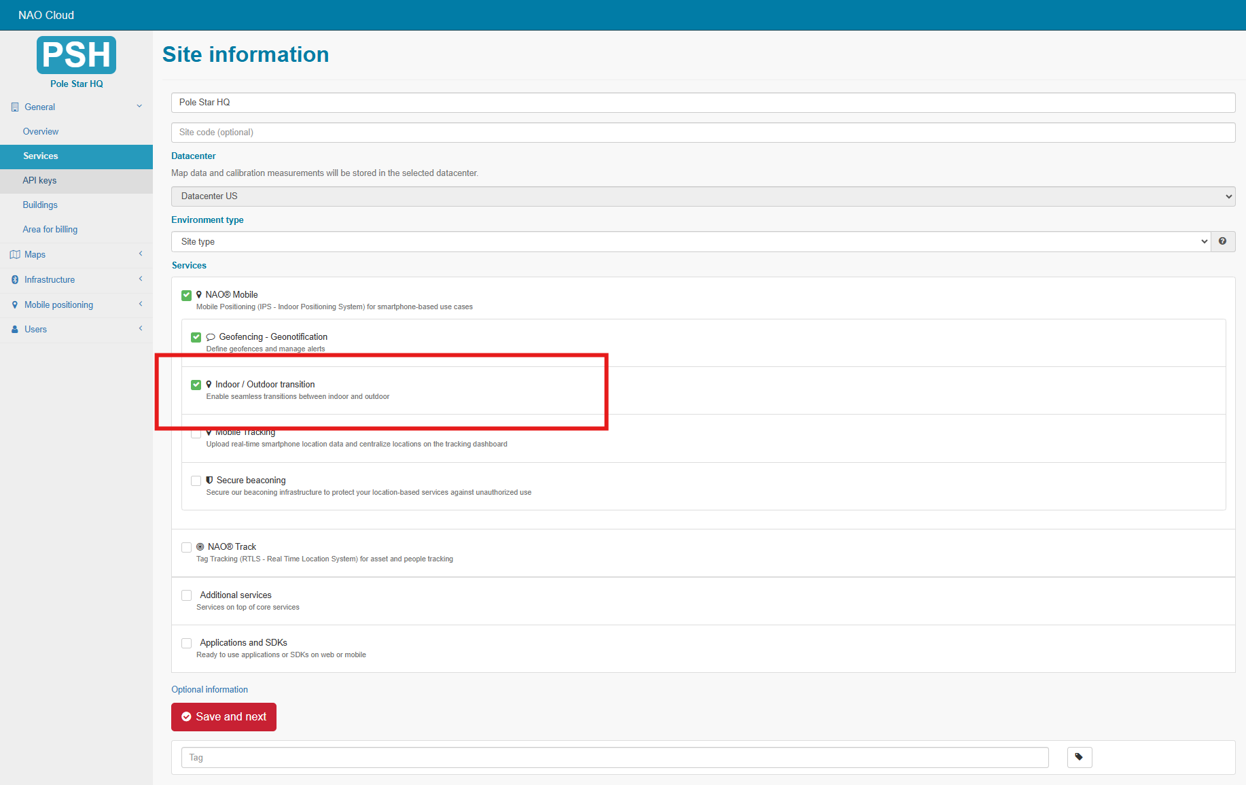Expand the Mobile positioning chevron
Viewport: 1246px width, 785px height.
pos(141,304)
